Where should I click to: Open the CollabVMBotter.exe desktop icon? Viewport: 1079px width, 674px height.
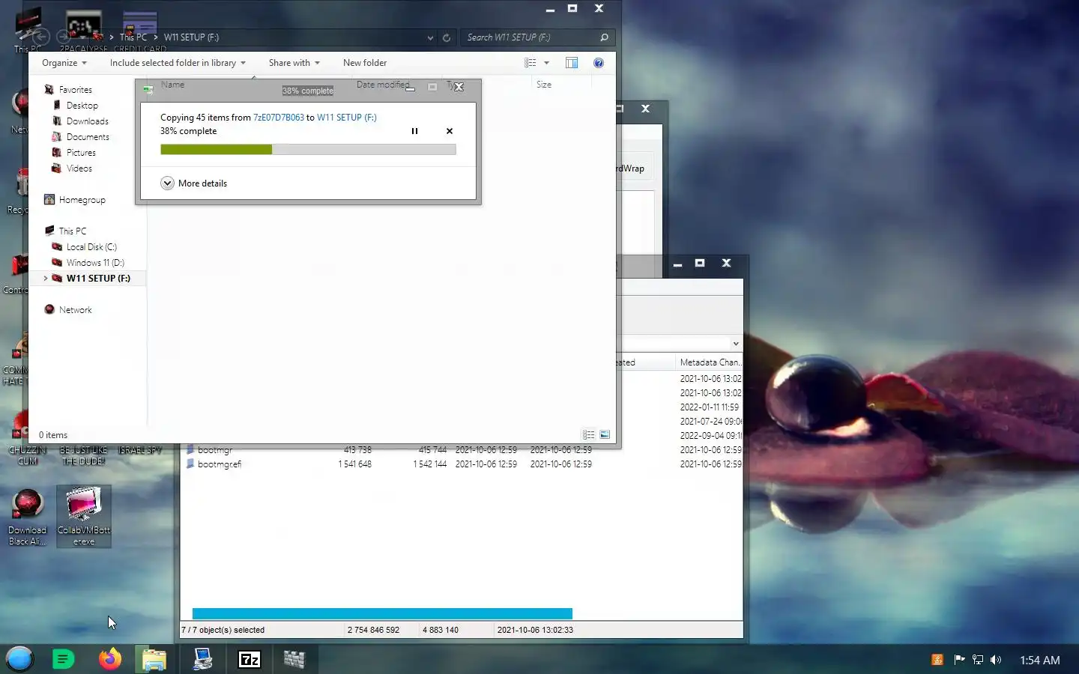pyautogui.click(x=84, y=516)
